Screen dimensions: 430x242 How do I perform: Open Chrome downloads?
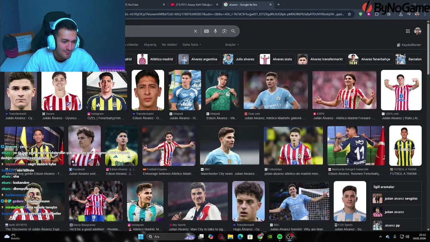(x=401, y=14)
